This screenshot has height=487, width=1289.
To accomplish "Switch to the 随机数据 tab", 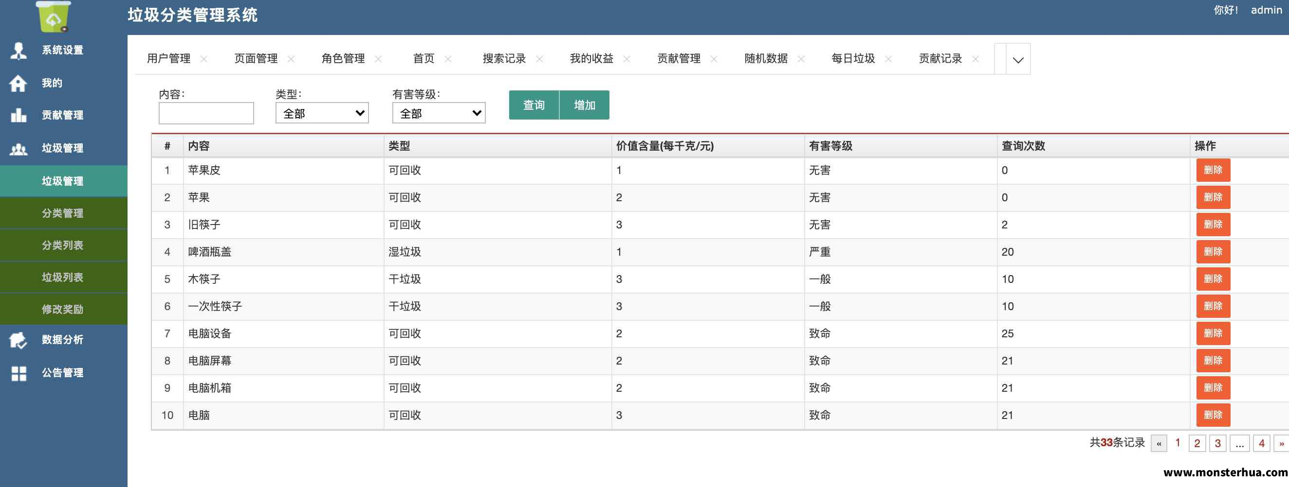I will pos(766,59).
